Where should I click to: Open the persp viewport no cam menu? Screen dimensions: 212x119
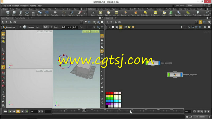95,31
